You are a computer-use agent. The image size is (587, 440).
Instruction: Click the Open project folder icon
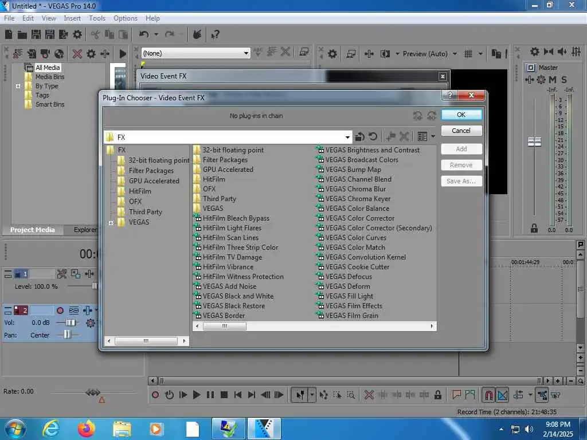22,35
